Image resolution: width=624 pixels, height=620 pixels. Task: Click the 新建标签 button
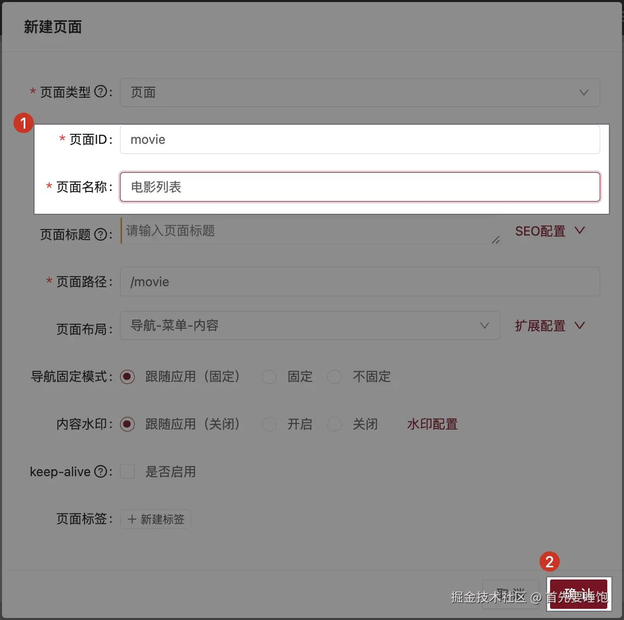(x=155, y=519)
